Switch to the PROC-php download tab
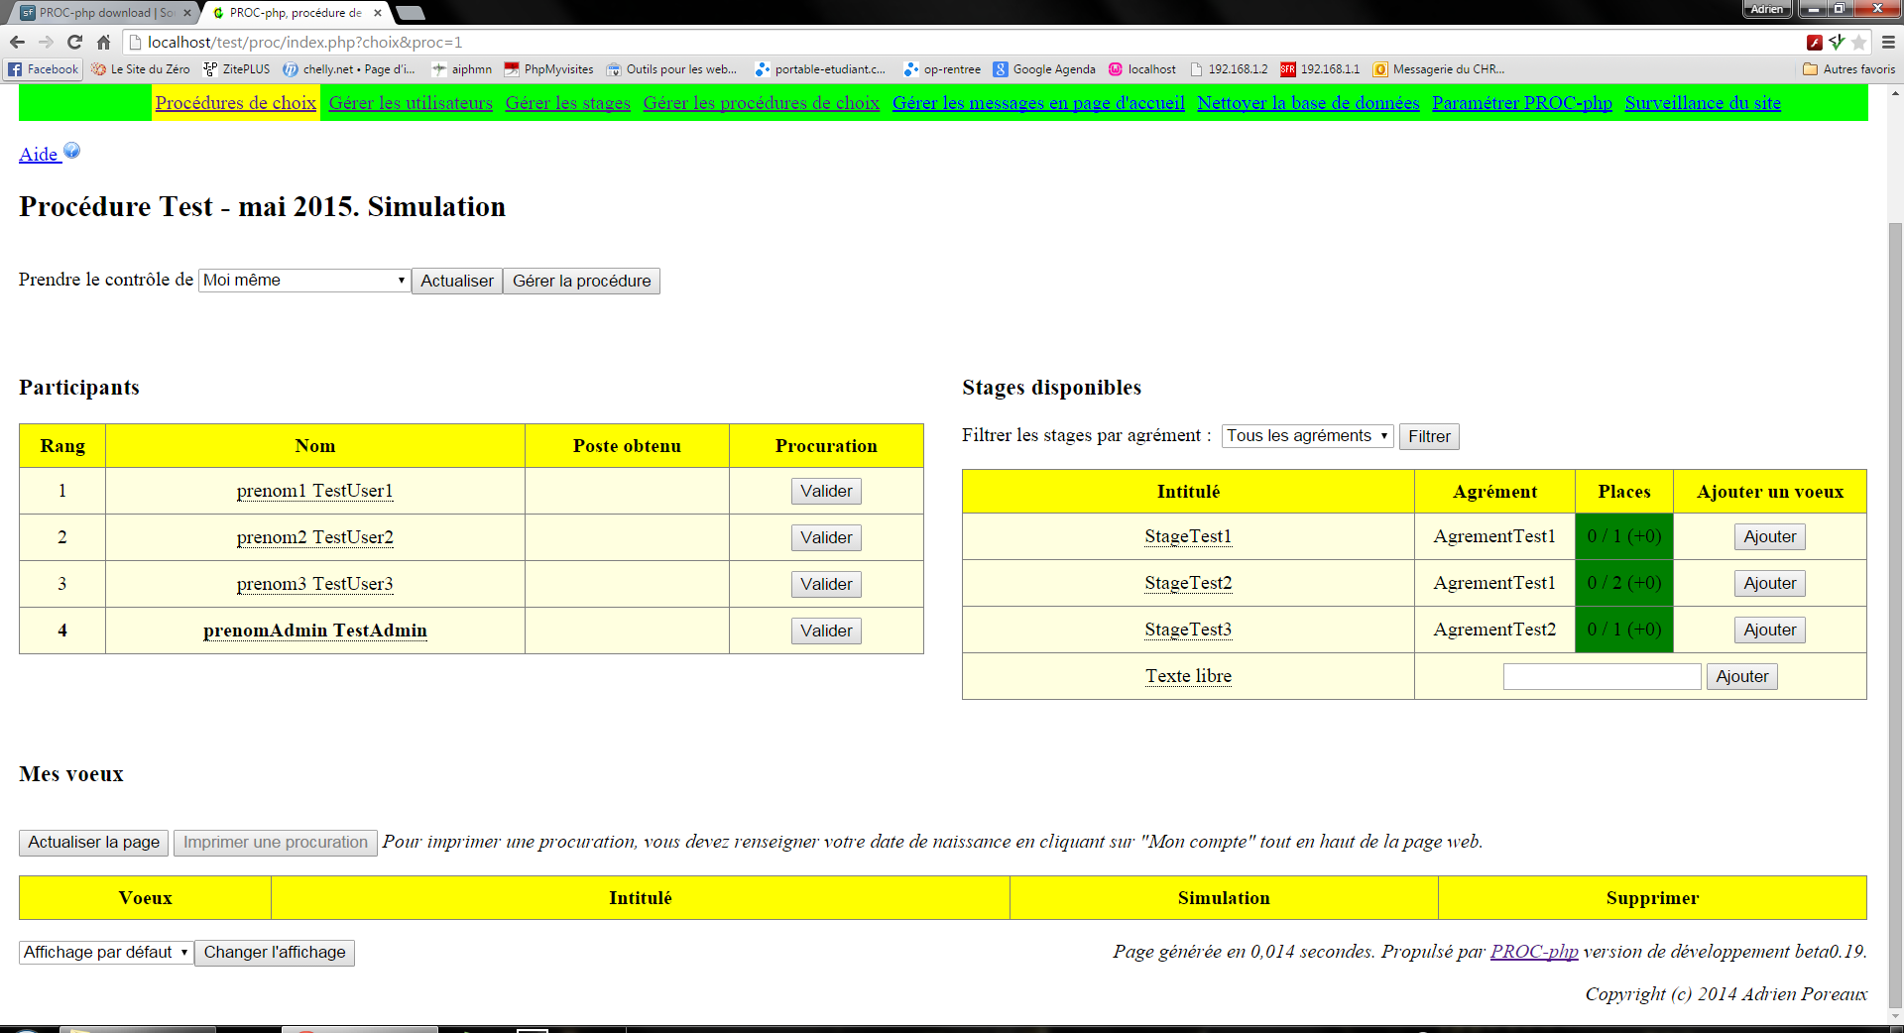This screenshot has width=1904, height=1033. pos(99,13)
